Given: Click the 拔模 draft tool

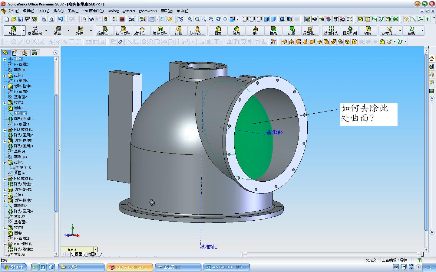Looking at the screenshot, I should point(292,31).
